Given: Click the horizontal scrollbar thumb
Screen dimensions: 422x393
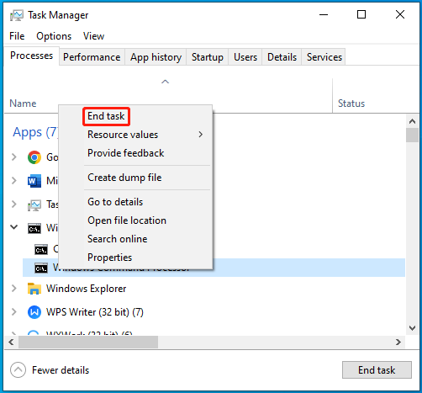Looking at the screenshot, I should click(88, 342).
